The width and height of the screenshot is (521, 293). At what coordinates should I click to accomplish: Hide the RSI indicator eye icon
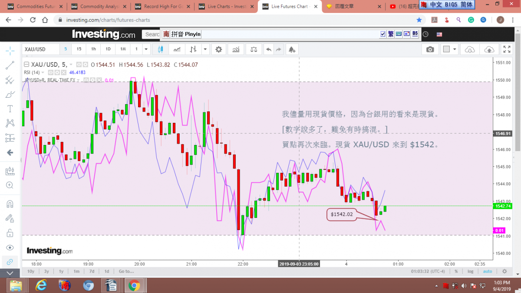pos(51,72)
